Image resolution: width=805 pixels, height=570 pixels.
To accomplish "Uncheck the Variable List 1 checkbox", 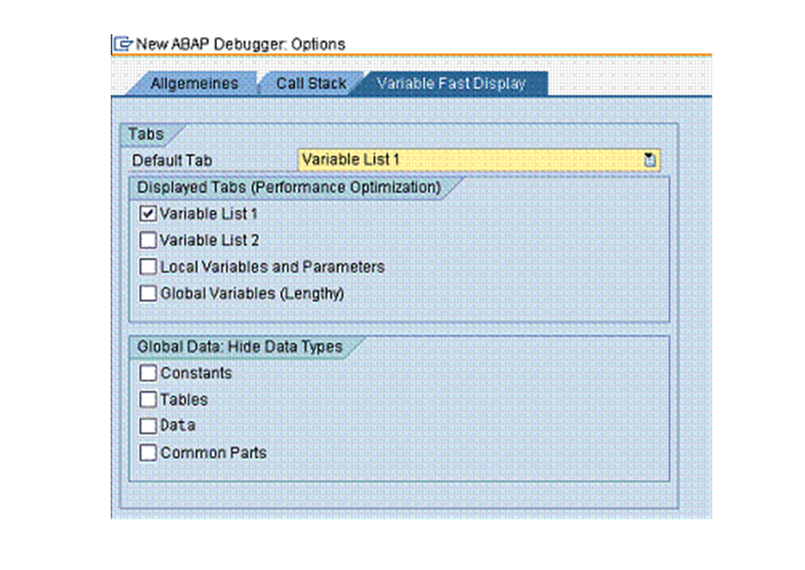I will pos(148,214).
